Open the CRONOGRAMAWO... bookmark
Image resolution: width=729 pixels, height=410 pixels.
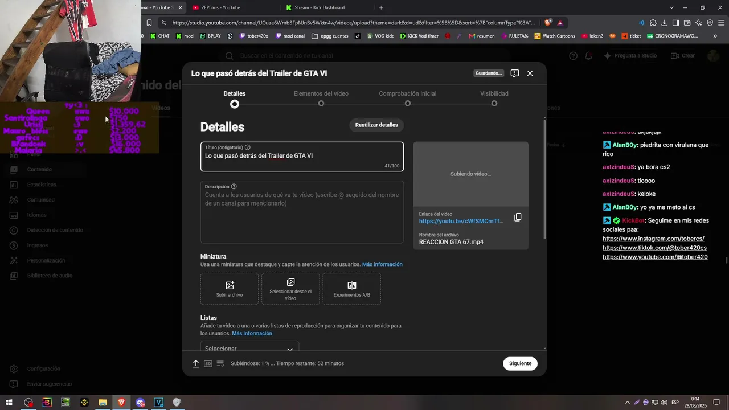pos(672,36)
